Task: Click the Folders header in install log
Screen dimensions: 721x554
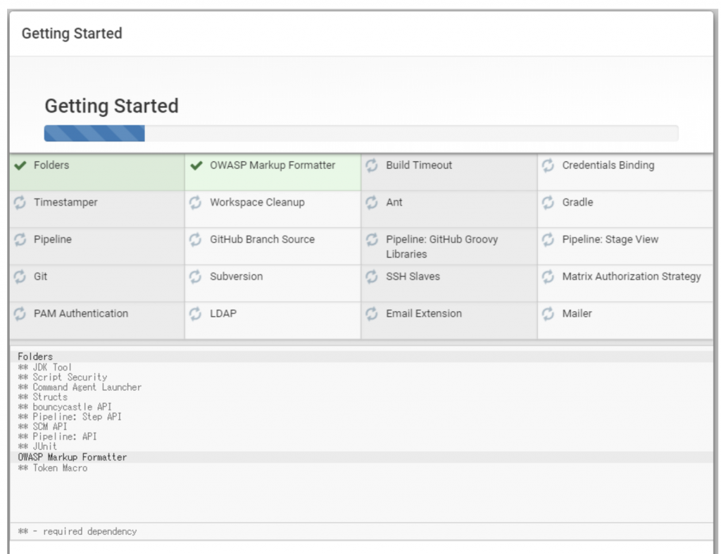Action: coord(35,357)
